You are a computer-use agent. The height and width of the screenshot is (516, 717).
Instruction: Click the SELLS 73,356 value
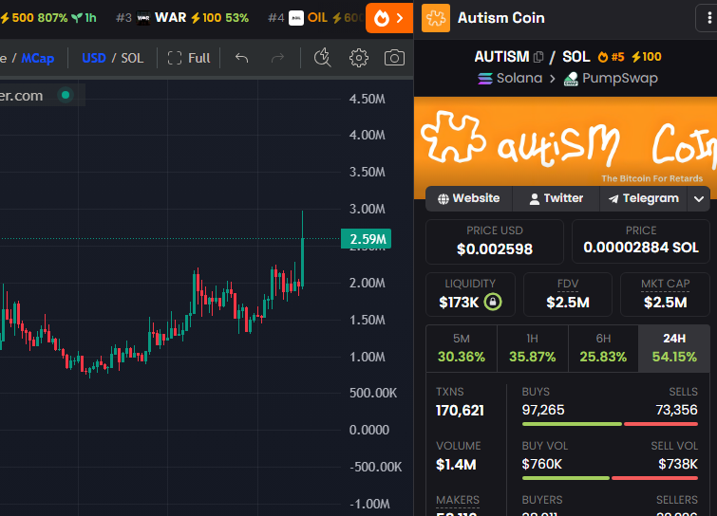point(676,410)
